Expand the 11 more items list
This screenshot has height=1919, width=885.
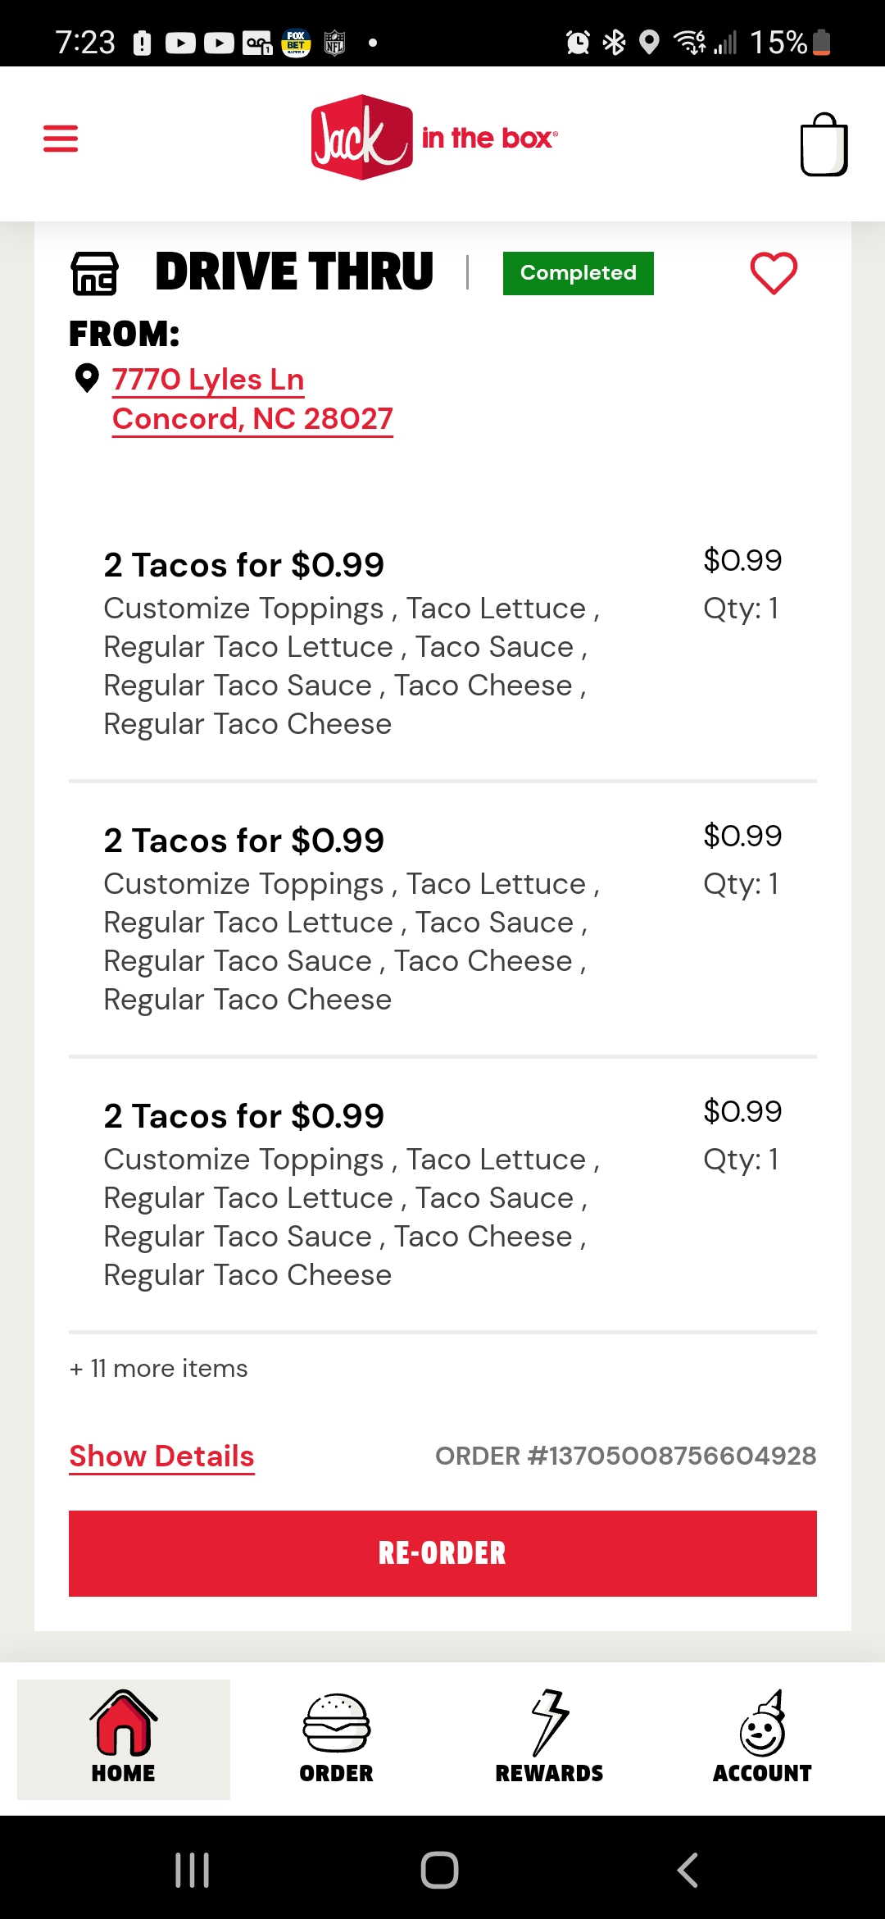(159, 1369)
